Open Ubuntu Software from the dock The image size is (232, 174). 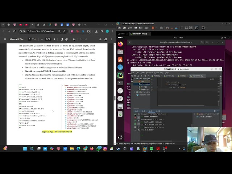tap(120, 59)
